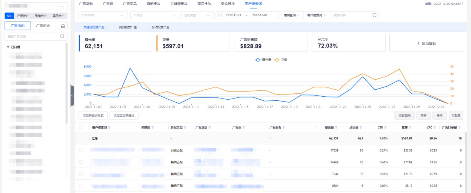
Task: Sort by 用户搜索词 column arrows
Action: 109,127
